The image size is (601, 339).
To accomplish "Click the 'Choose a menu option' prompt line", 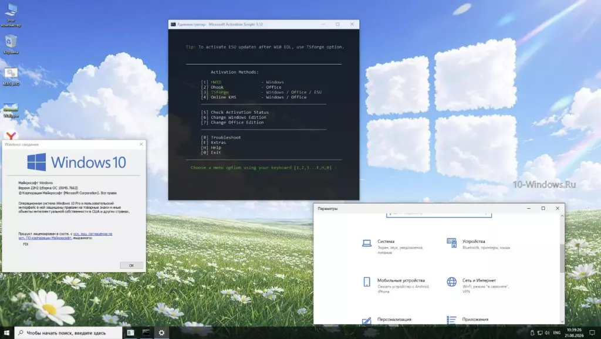I will (264, 167).
